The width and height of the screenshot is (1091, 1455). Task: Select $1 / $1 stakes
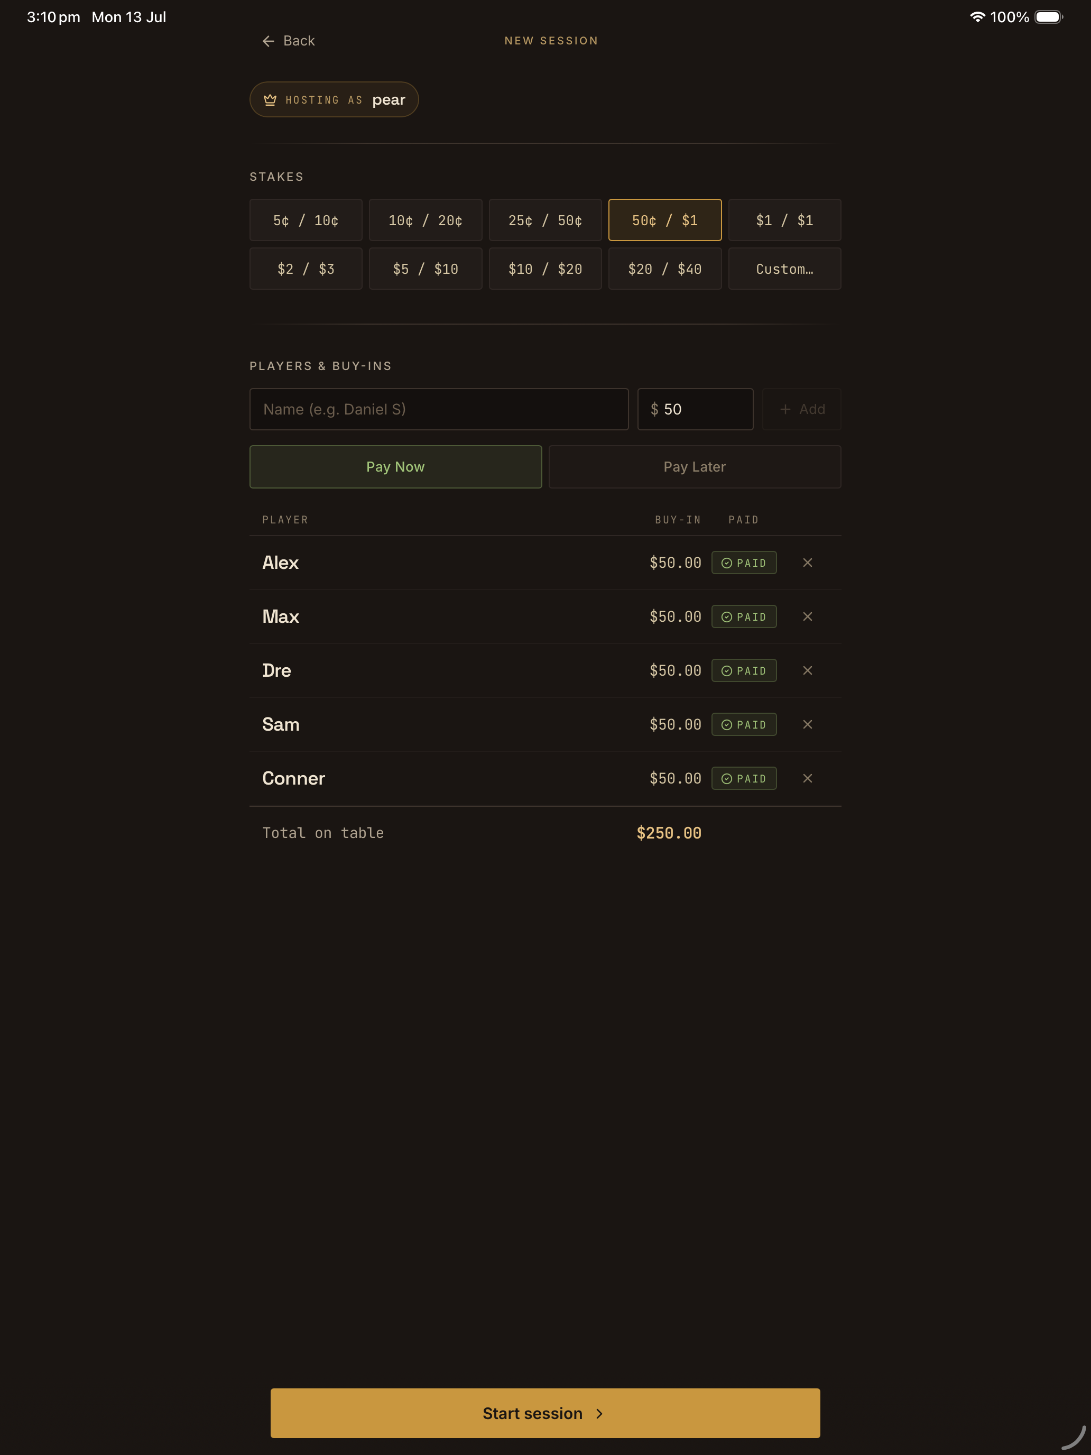(x=784, y=220)
